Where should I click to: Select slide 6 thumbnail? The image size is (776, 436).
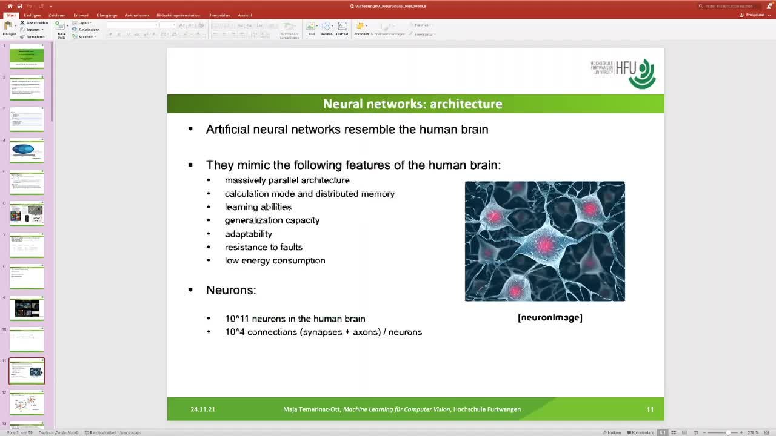point(26,213)
